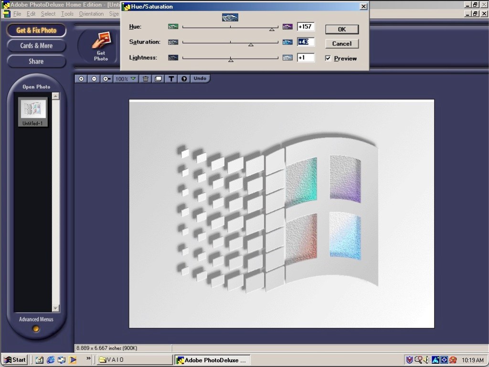The image size is (489, 367).
Task: Click the Lightness value input field
Action: coord(306,58)
